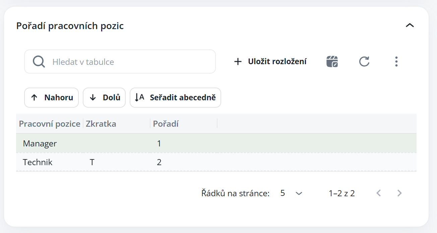
Task: Sort by Zkratka column header
Action: 101,124
